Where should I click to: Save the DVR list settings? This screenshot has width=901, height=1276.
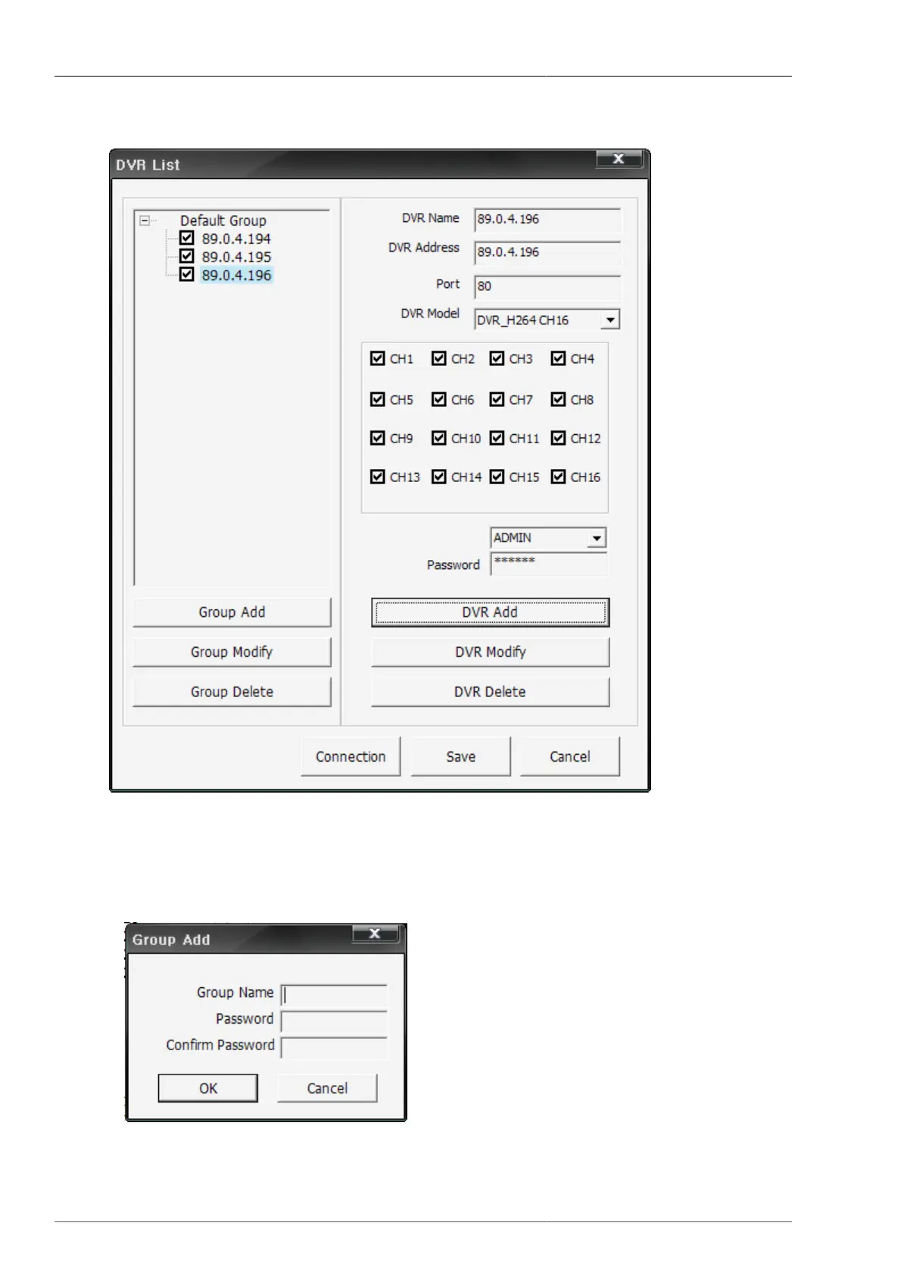460,756
